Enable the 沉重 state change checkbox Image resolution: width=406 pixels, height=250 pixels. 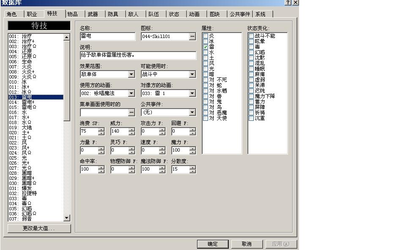tap(251, 118)
